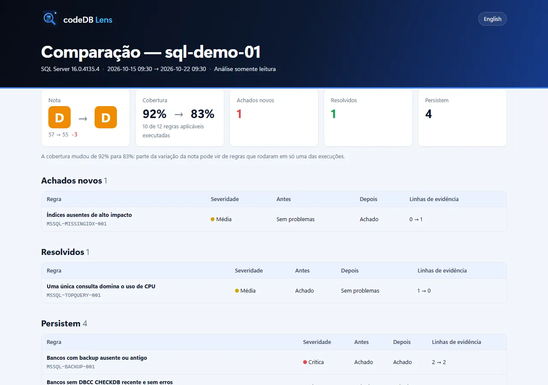Click rule Bancos sem DBCC CHECKDB recente
This screenshot has width=548, height=385.
point(110,382)
